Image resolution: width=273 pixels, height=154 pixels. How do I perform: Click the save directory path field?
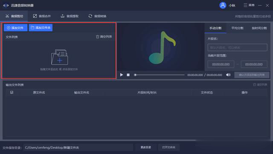click(78, 148)
